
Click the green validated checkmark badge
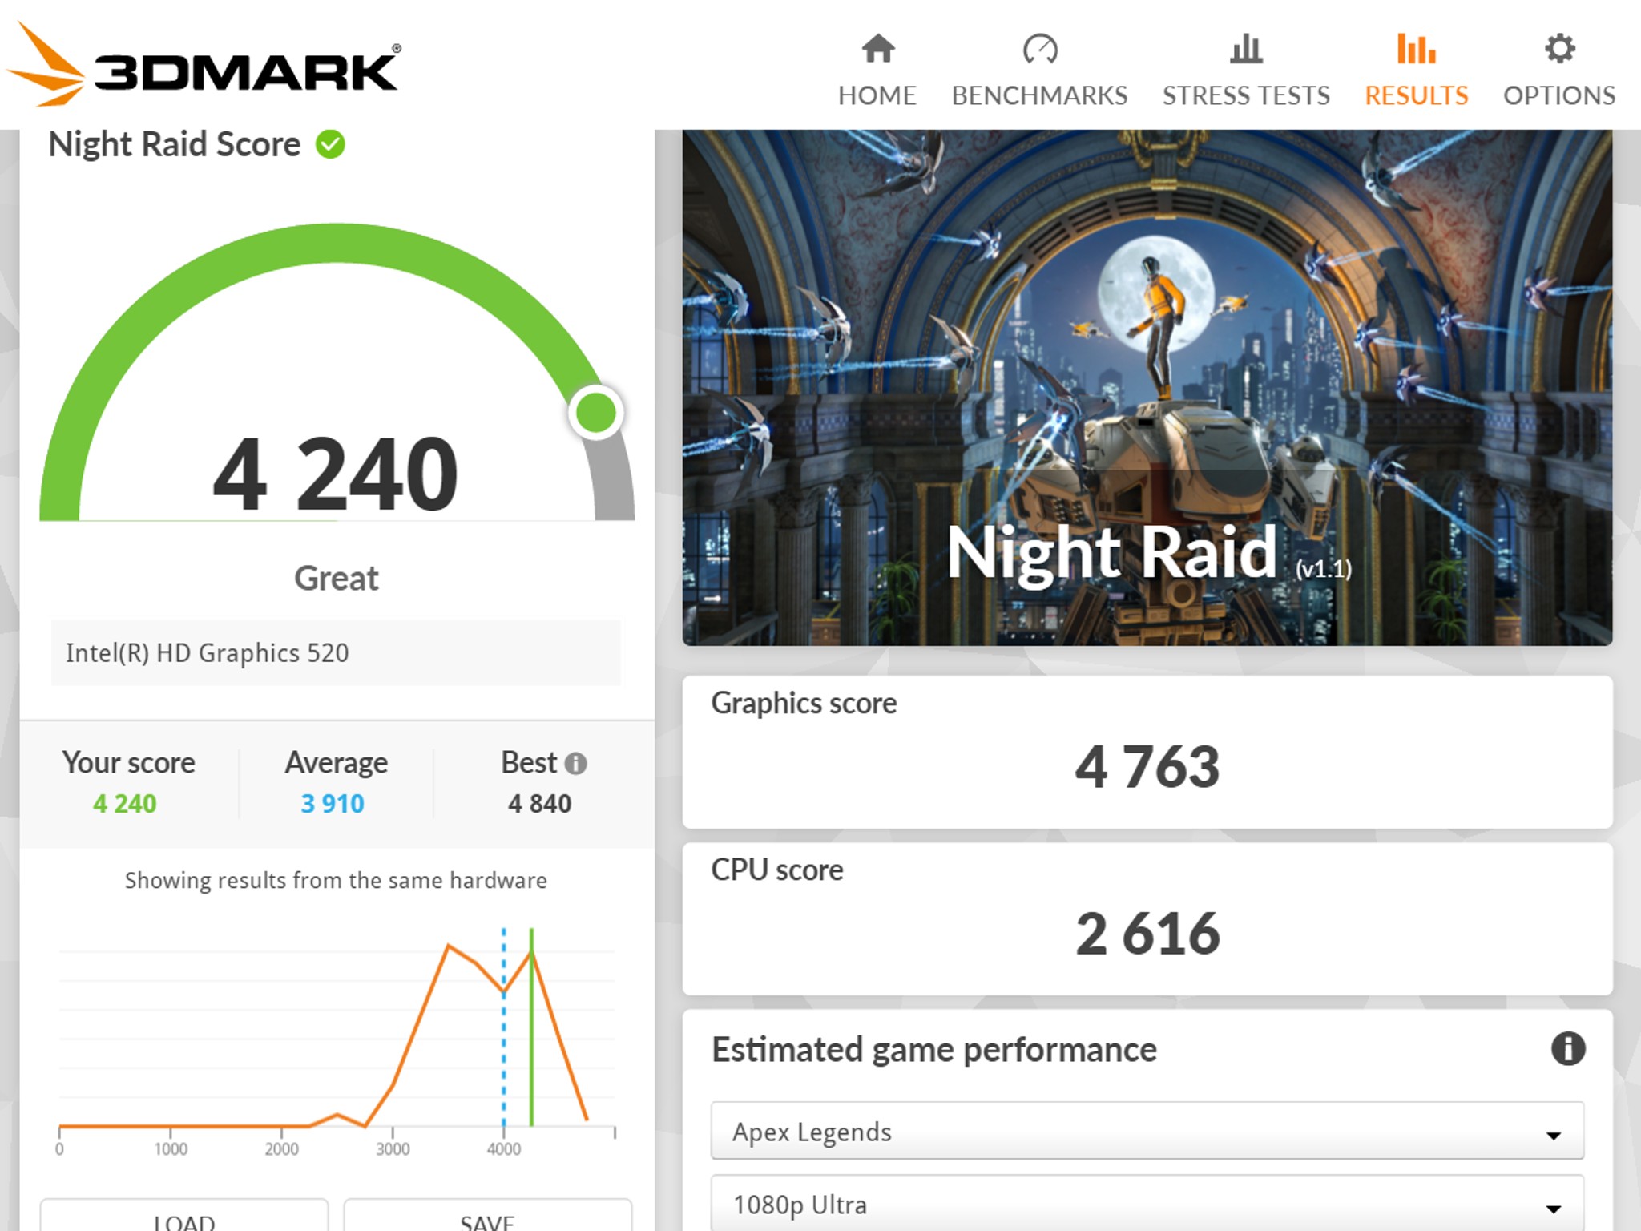(x=330, y=145)
